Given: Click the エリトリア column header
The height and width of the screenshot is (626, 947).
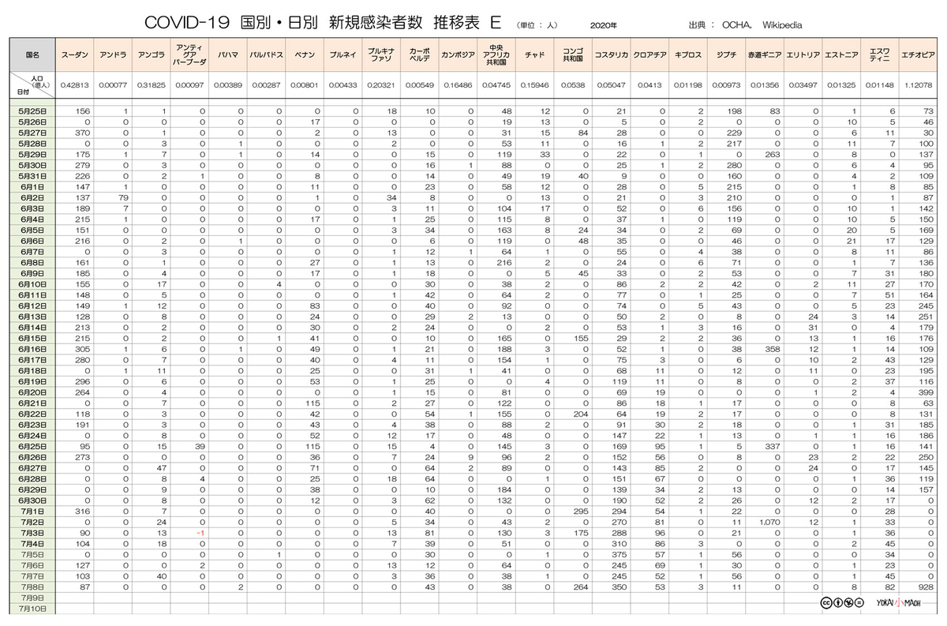Looking at the screenshot, I should point(803,55).
